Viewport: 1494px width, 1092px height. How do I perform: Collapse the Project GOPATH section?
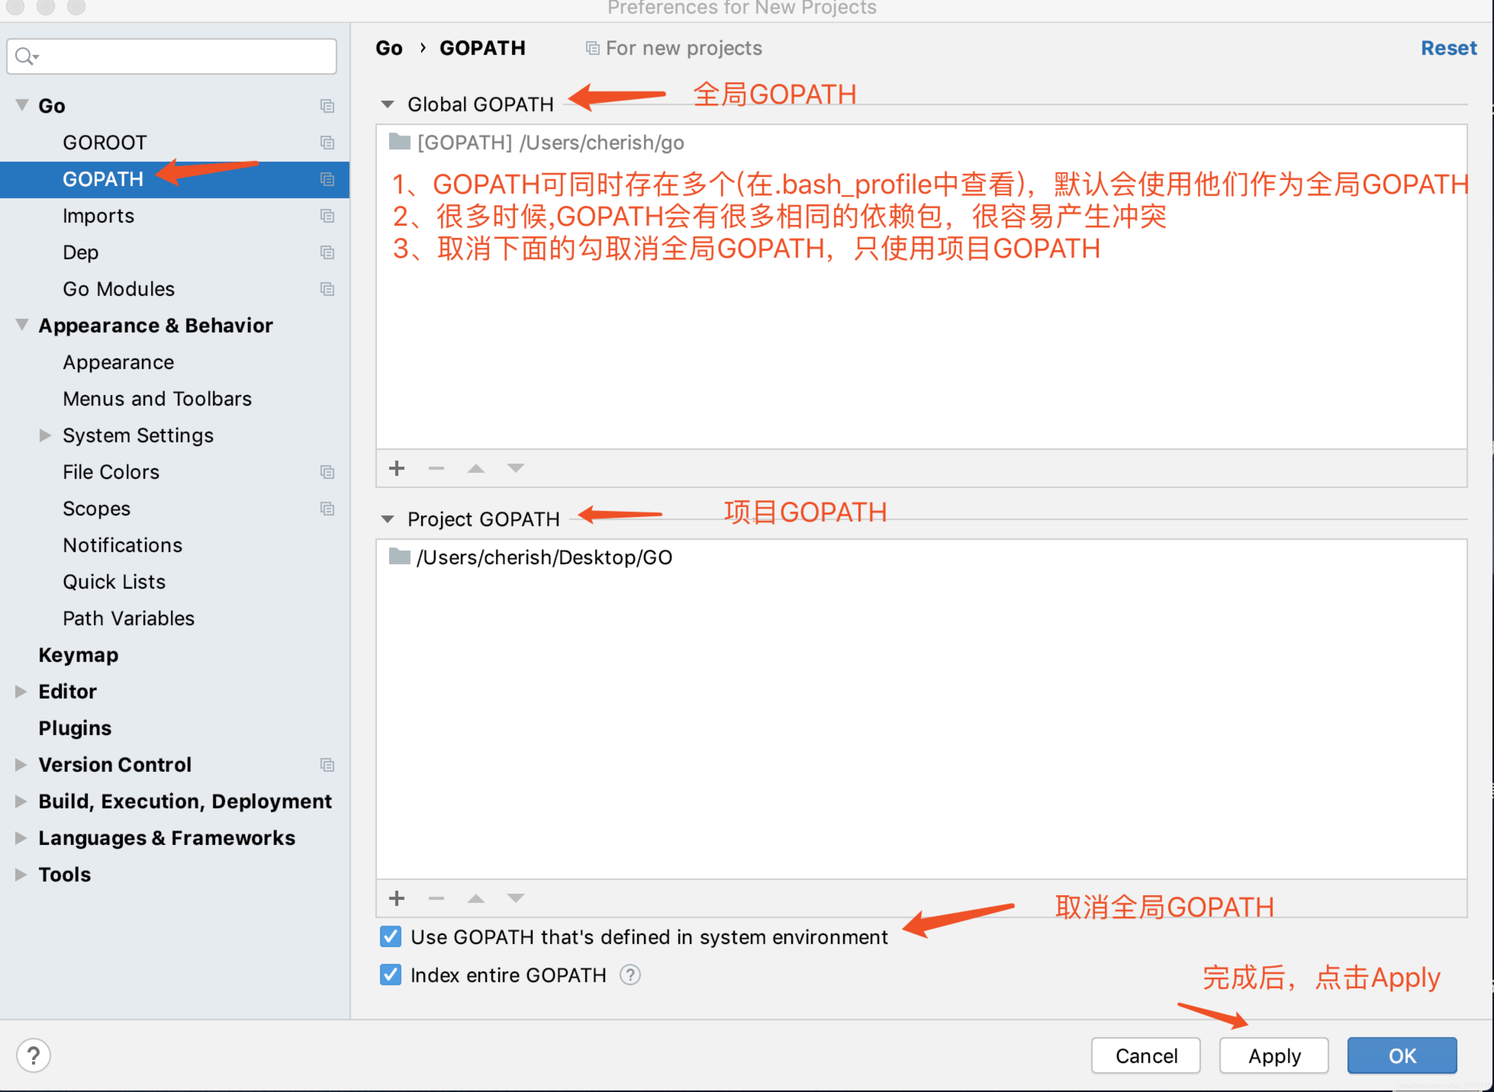(x=388, y=520)
